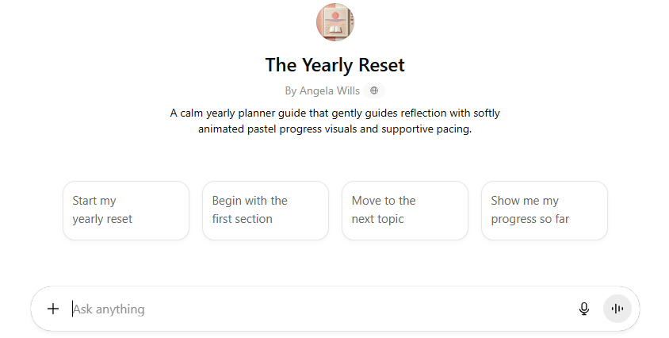Focus the "Ask anything" message field

coord(317,309)
